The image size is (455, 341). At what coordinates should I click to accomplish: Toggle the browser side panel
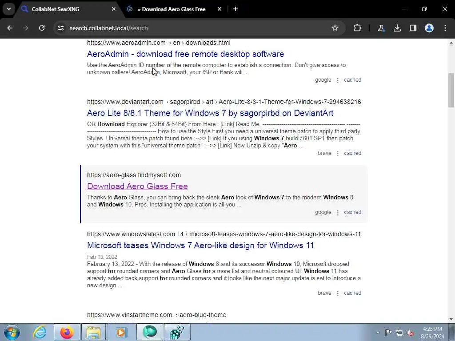point(413,28)
